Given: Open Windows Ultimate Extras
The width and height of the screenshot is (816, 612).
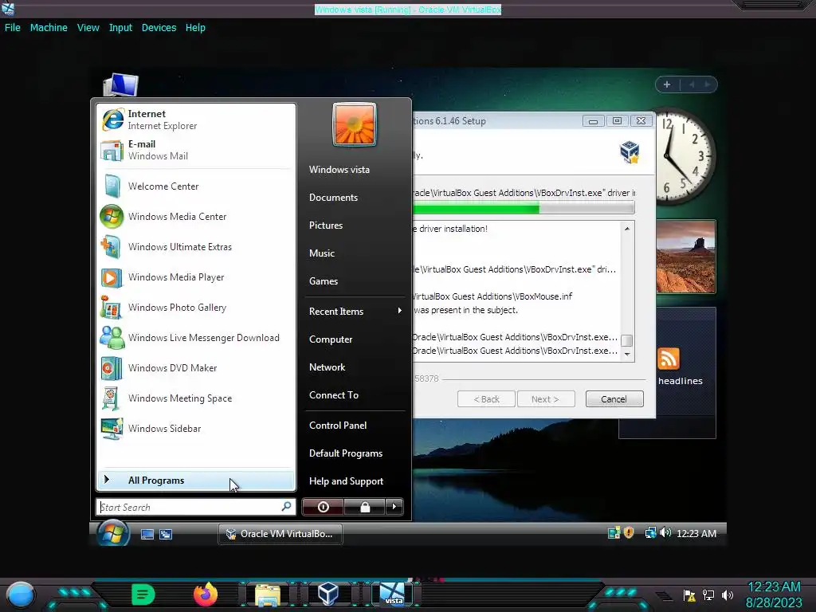Looking at the screenshot, I should [196, 247].
